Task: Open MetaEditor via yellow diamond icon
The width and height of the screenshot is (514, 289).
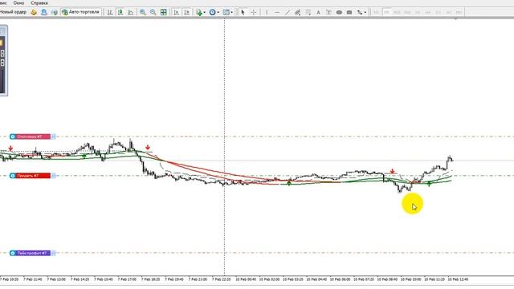Action: [34, 12]
